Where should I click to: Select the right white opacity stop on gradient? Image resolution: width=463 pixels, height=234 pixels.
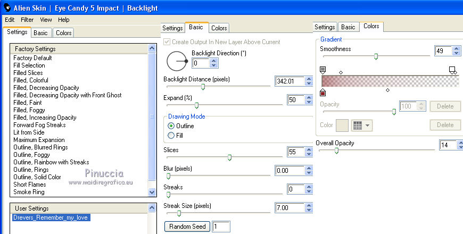click(451, 70)
